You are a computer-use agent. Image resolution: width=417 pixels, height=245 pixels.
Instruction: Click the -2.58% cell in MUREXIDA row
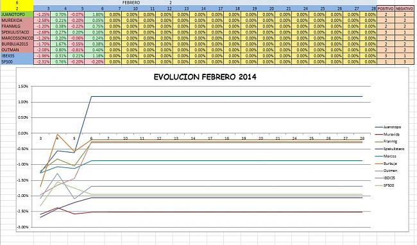(42, 20)
